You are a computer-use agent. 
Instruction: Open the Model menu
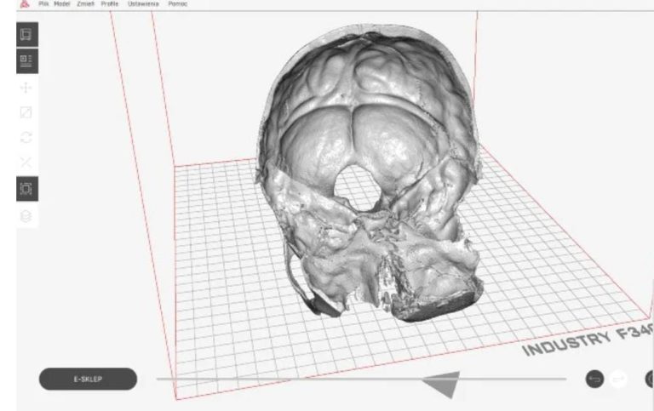point(61,4)
